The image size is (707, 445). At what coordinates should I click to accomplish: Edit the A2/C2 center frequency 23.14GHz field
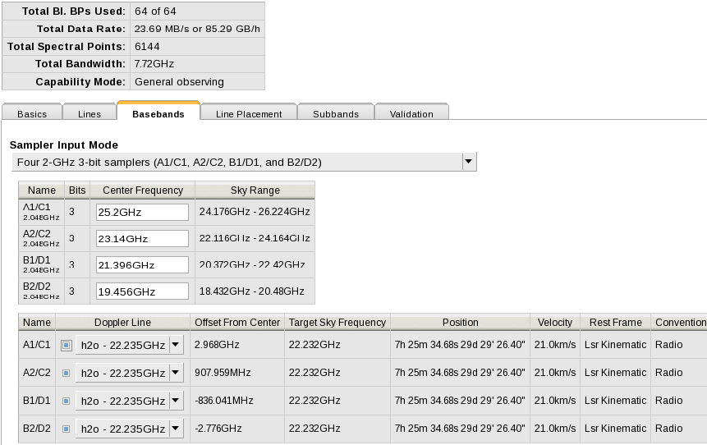[x=142, y=239]
